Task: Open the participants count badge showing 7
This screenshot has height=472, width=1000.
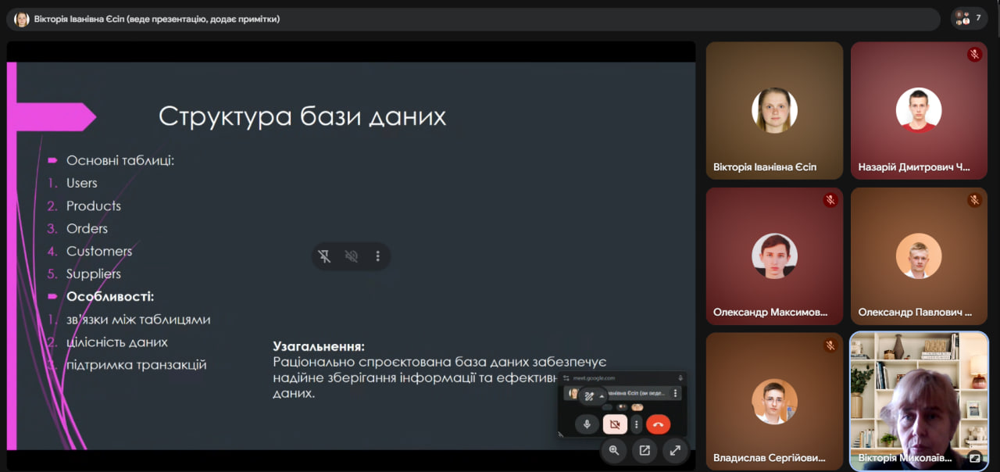Action: click(969, 18)
